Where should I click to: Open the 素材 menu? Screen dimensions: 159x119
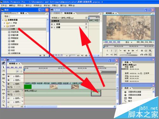click(29, 5)
